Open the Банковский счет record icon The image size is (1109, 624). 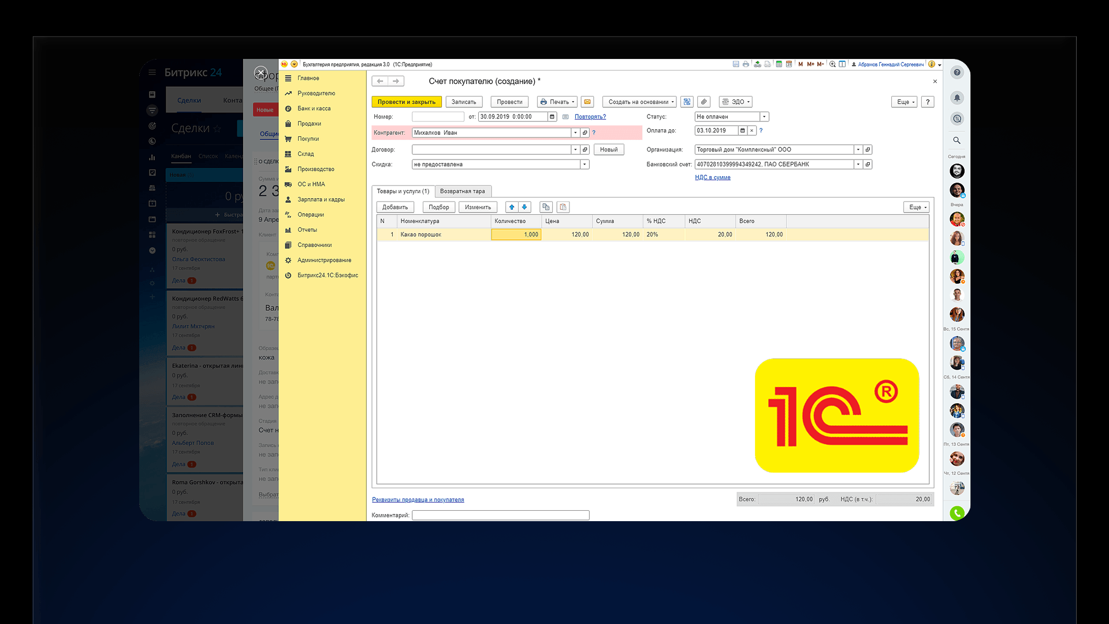(x=868, y=165)
